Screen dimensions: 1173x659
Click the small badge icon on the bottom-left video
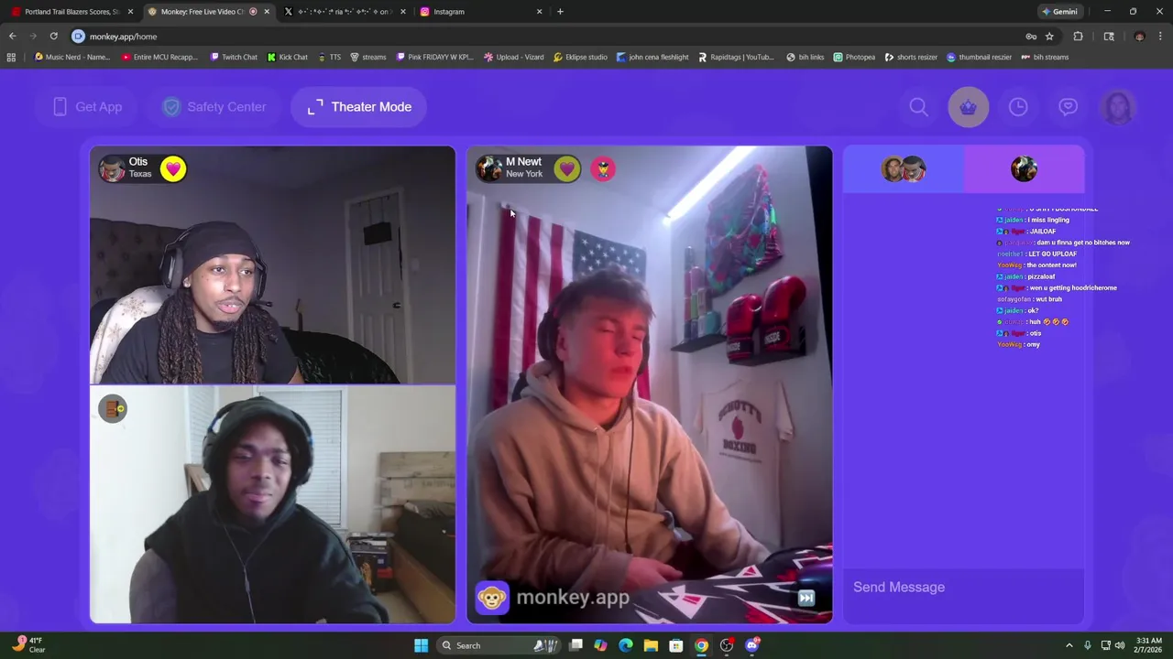click(113, 409)
